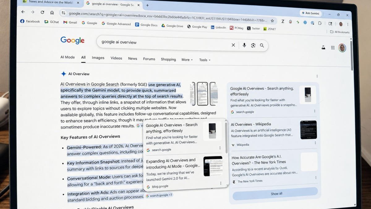
Task: Select the Forums search tab
Action: tap(149, 59)
